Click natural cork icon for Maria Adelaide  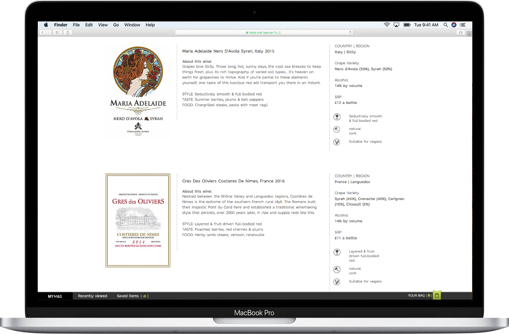(x=337, y=130)
